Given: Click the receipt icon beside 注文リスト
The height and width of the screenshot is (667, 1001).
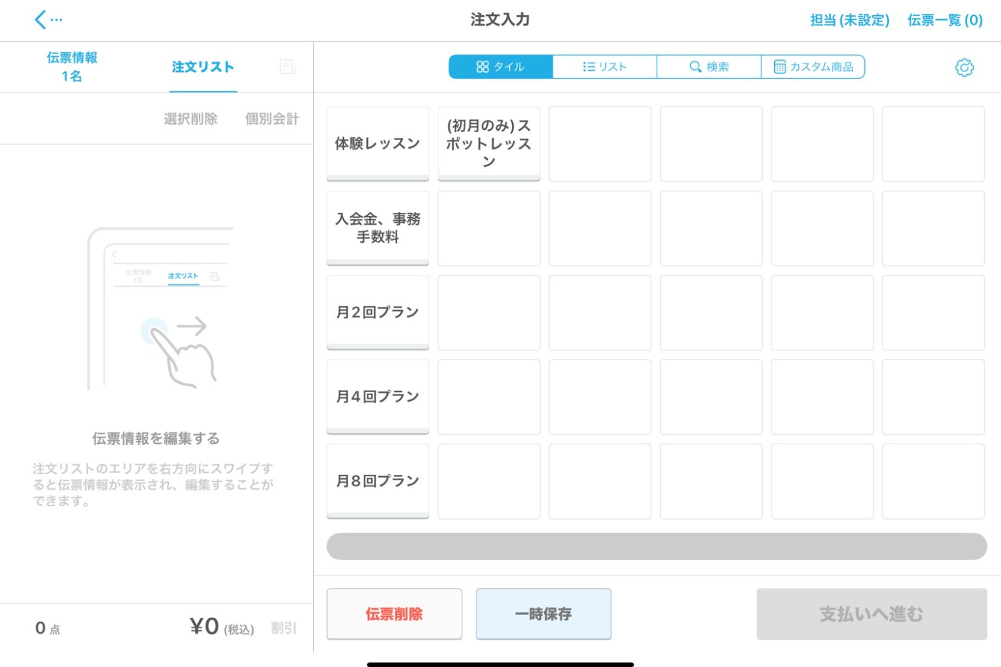Looking at the screenshot, I should pyautogui.click(x=287, y=67).
